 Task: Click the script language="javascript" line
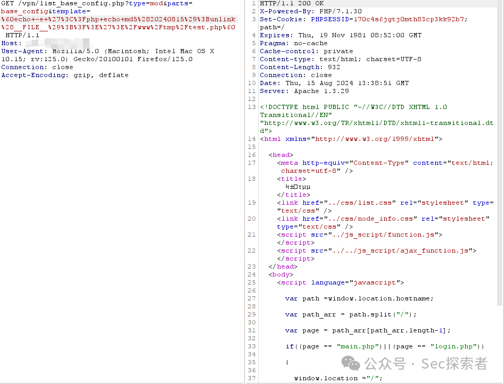click(341, 282)
